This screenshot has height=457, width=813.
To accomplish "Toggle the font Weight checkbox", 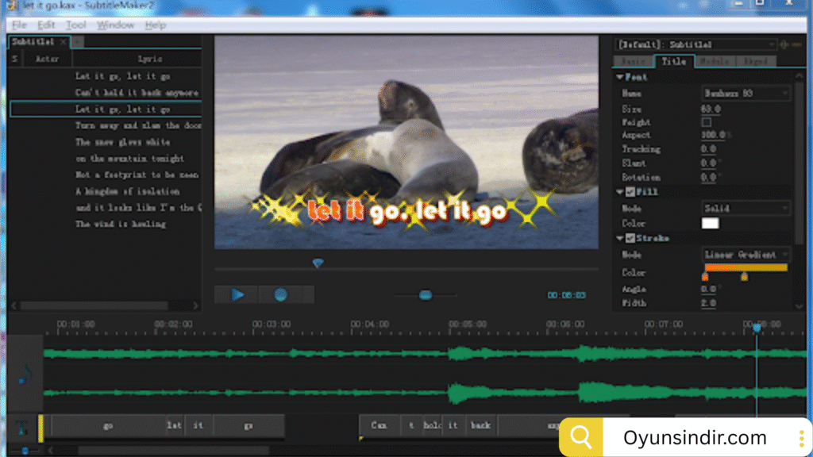I will point(707,122).
